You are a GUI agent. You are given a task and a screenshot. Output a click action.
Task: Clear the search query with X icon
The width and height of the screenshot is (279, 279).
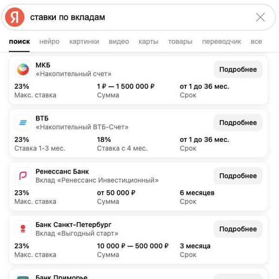coord(260,17)
